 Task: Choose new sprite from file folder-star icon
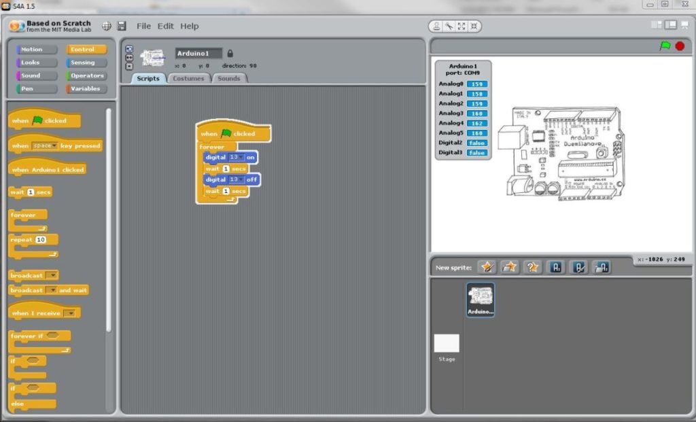coord(510,267)
